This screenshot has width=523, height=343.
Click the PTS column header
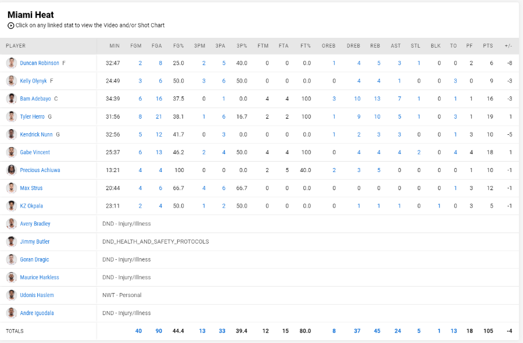point(488,46)
